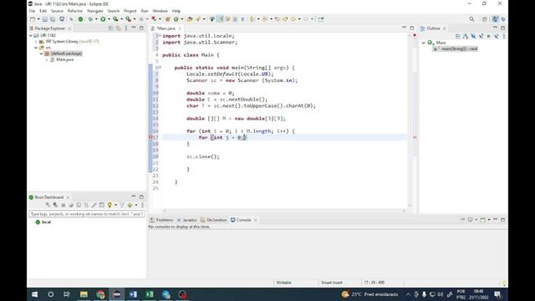Switch to the Debug perspective icon
The image size is (535, 301).
tap(503, 19)
